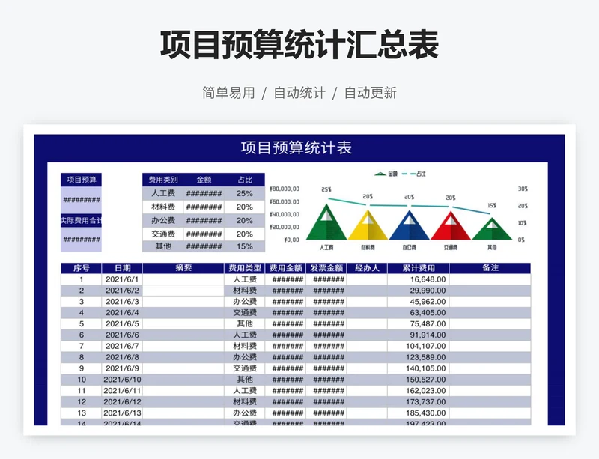599x459 pixels.
Task: Click the 日期 column header
Action: click(122, 268)
